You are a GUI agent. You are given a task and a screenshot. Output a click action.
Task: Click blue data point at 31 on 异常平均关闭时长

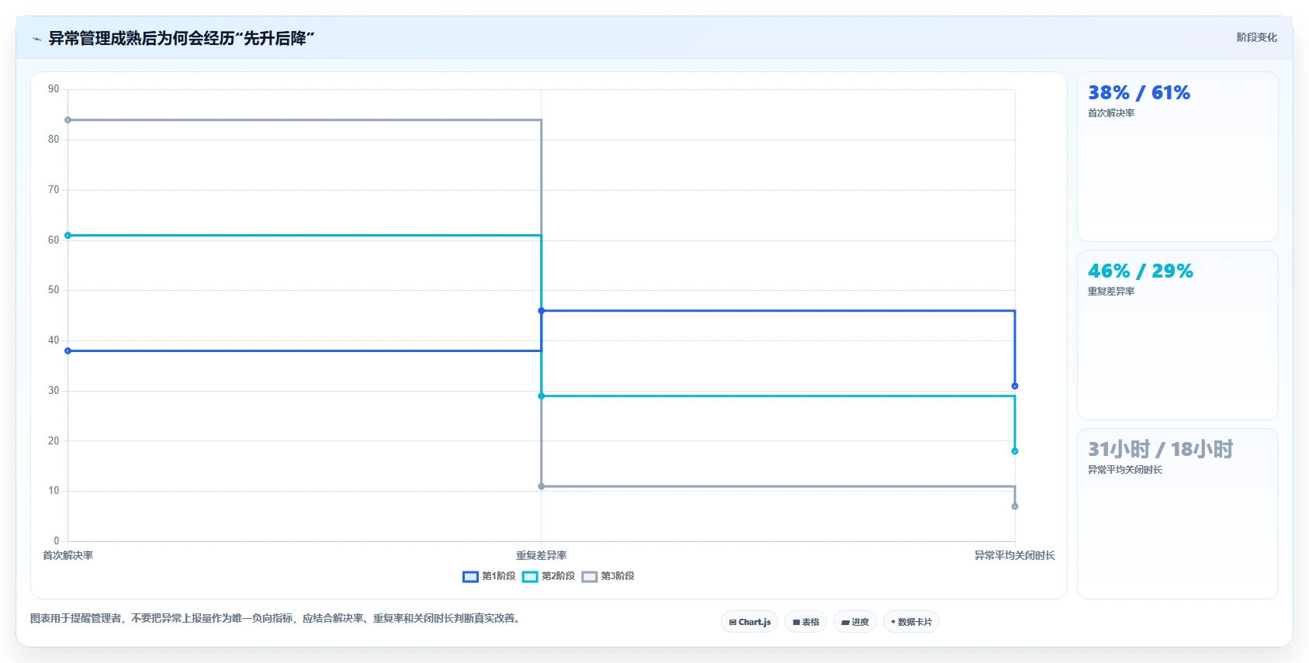(1015, 386)
